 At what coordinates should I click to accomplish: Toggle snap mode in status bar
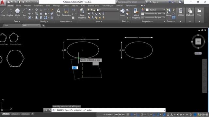(x=132, y=114)
